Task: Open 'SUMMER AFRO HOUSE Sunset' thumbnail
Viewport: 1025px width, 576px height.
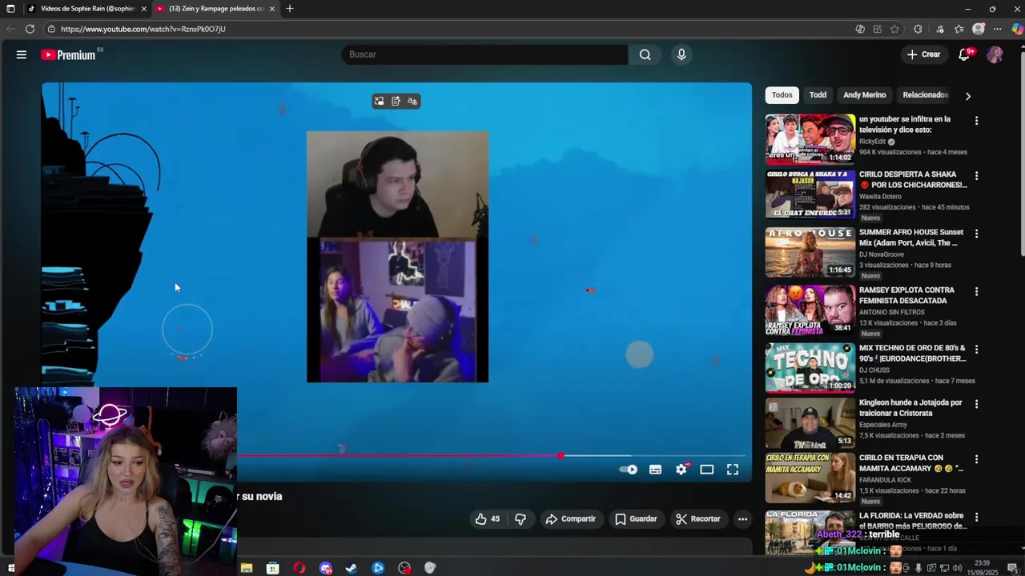Action: pos(810,253)
